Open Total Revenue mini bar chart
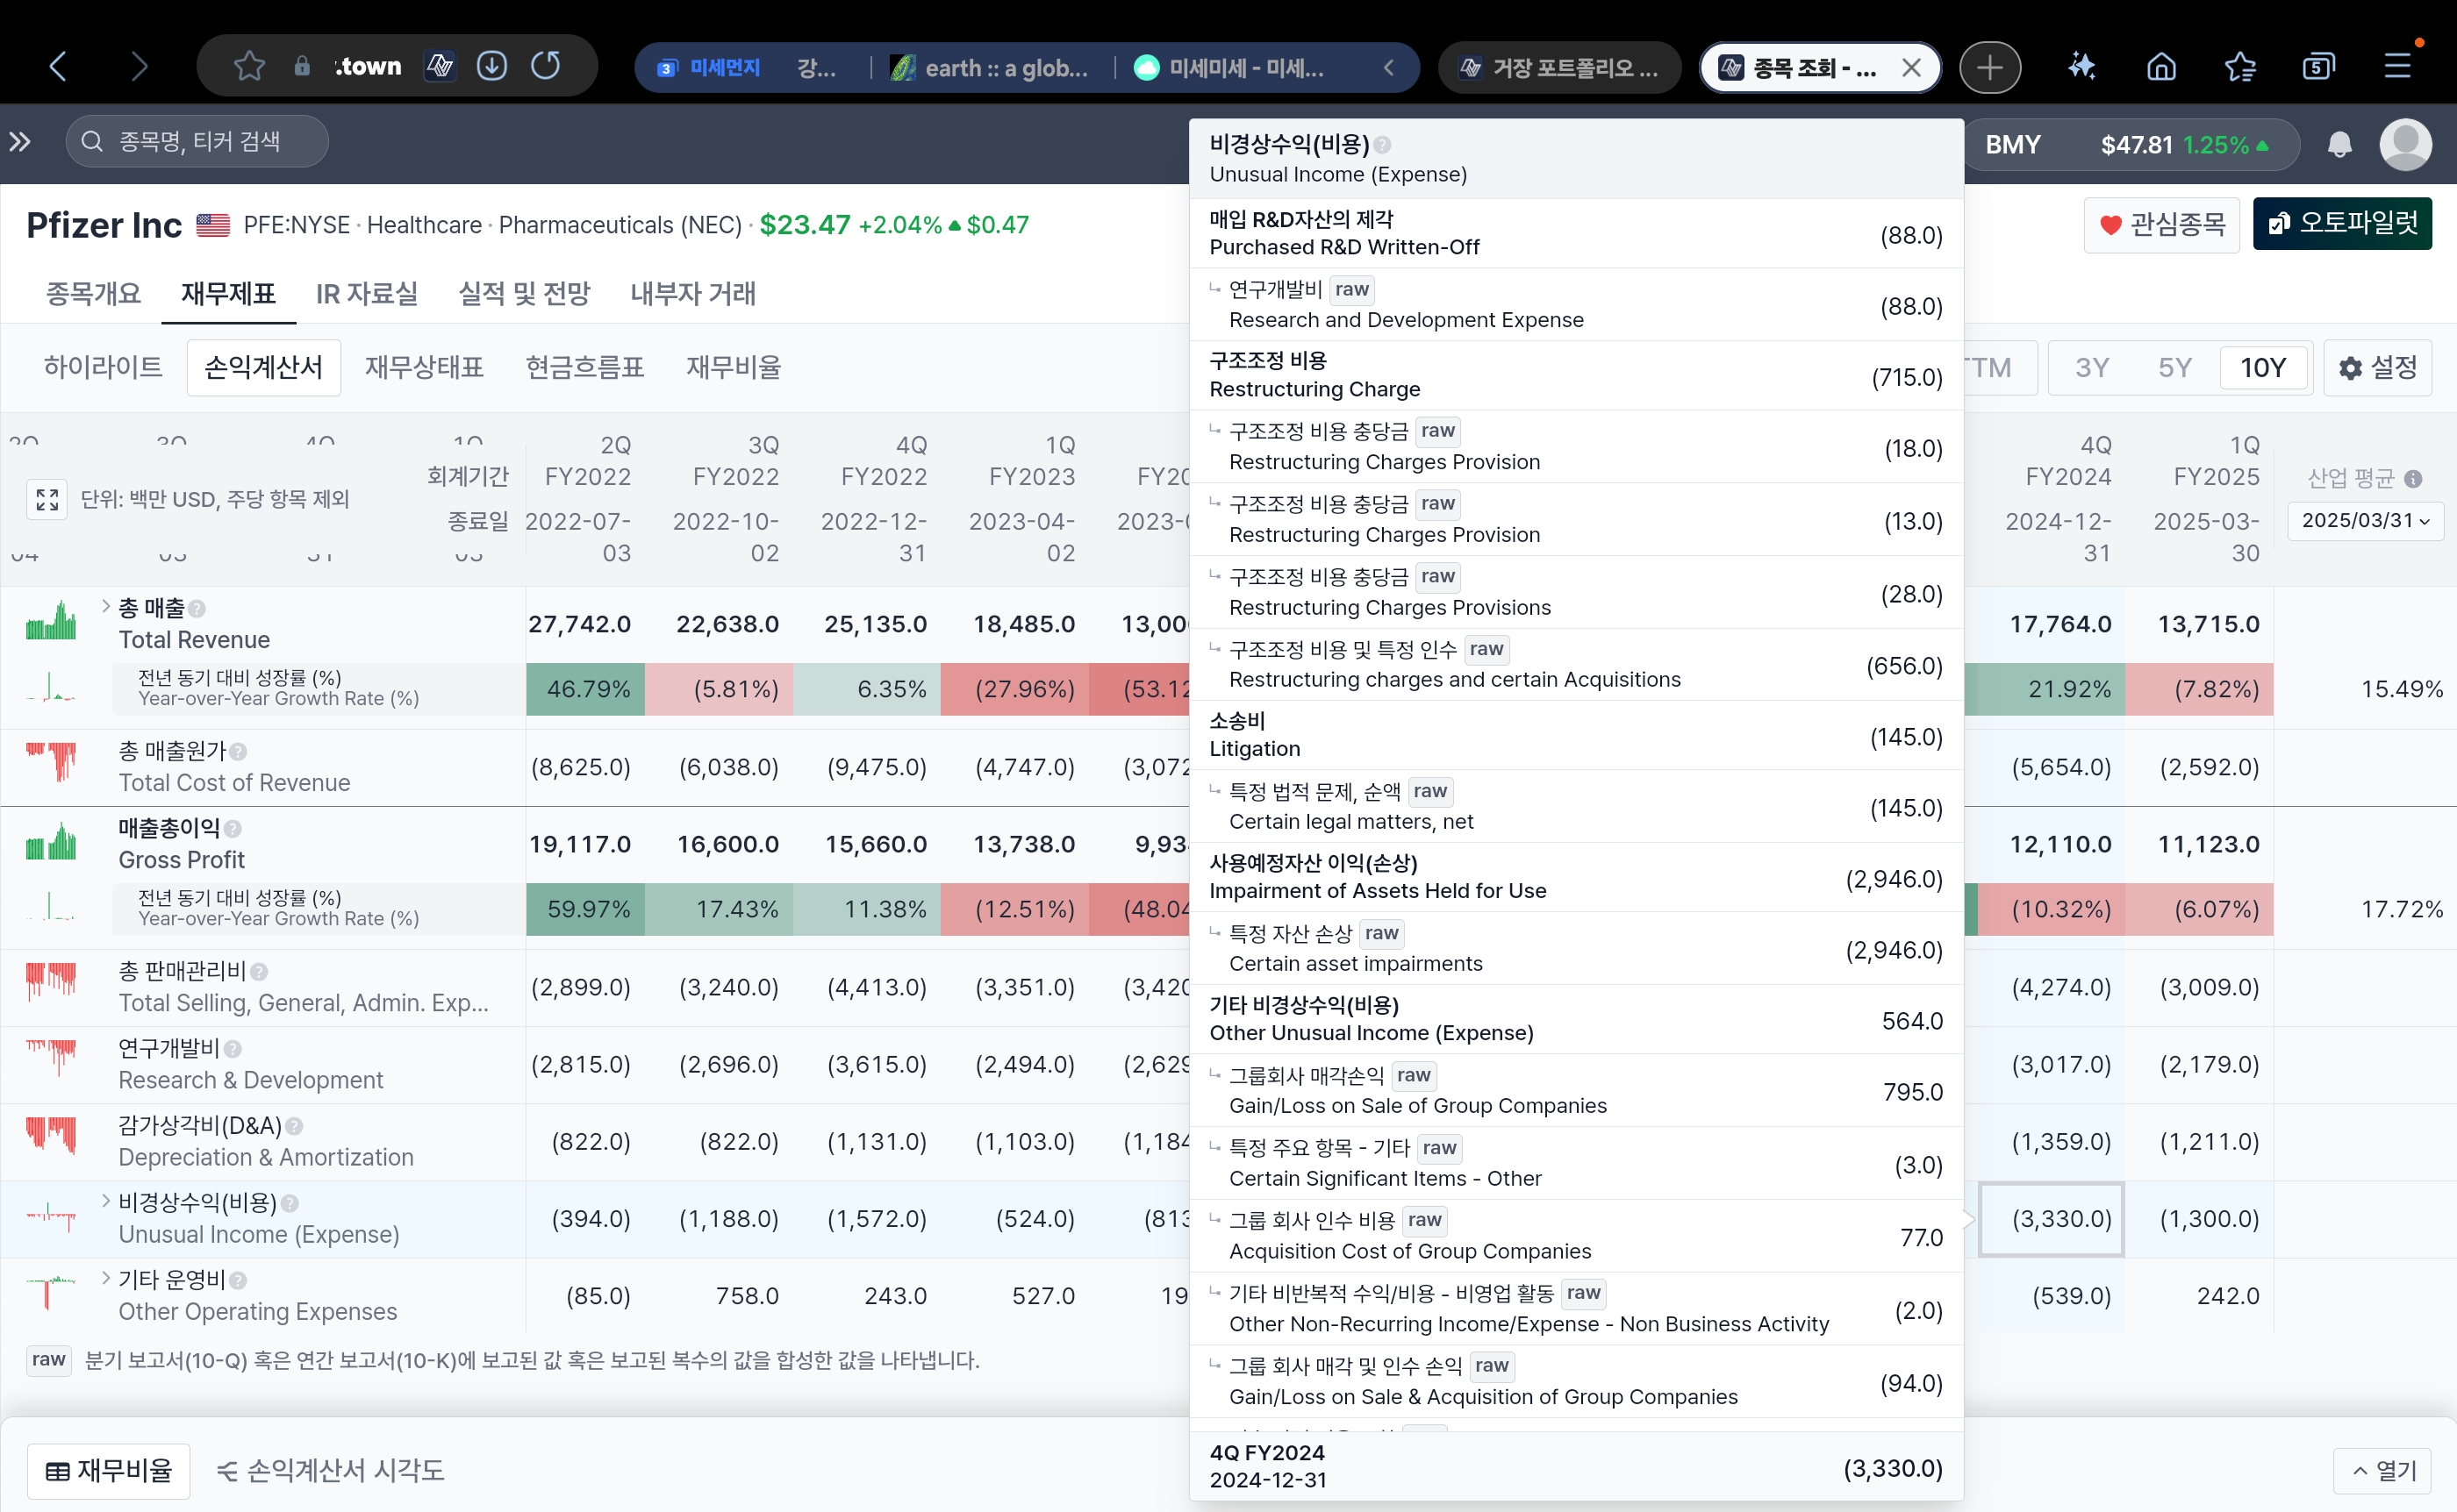 pyautogui.click(x=50, y=620)
